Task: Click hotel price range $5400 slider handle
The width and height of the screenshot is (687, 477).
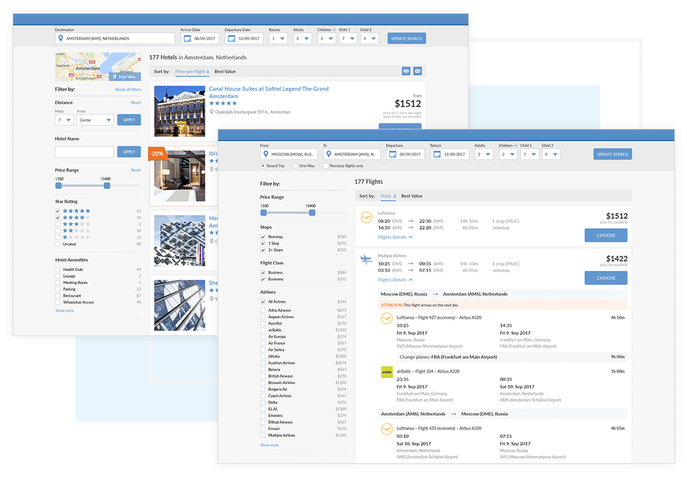Action: (x=107, y=186)
